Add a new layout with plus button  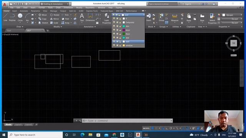(x=36, y=125)
